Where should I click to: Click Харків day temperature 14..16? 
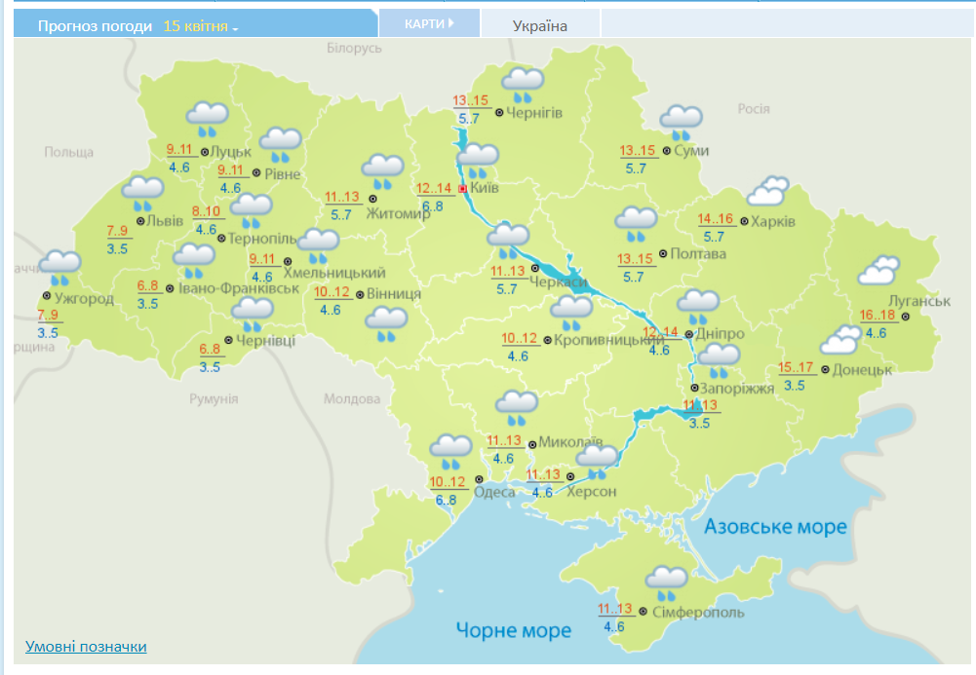click(716, 219)
